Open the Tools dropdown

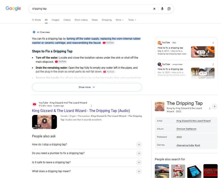click(x=132, y=20)
